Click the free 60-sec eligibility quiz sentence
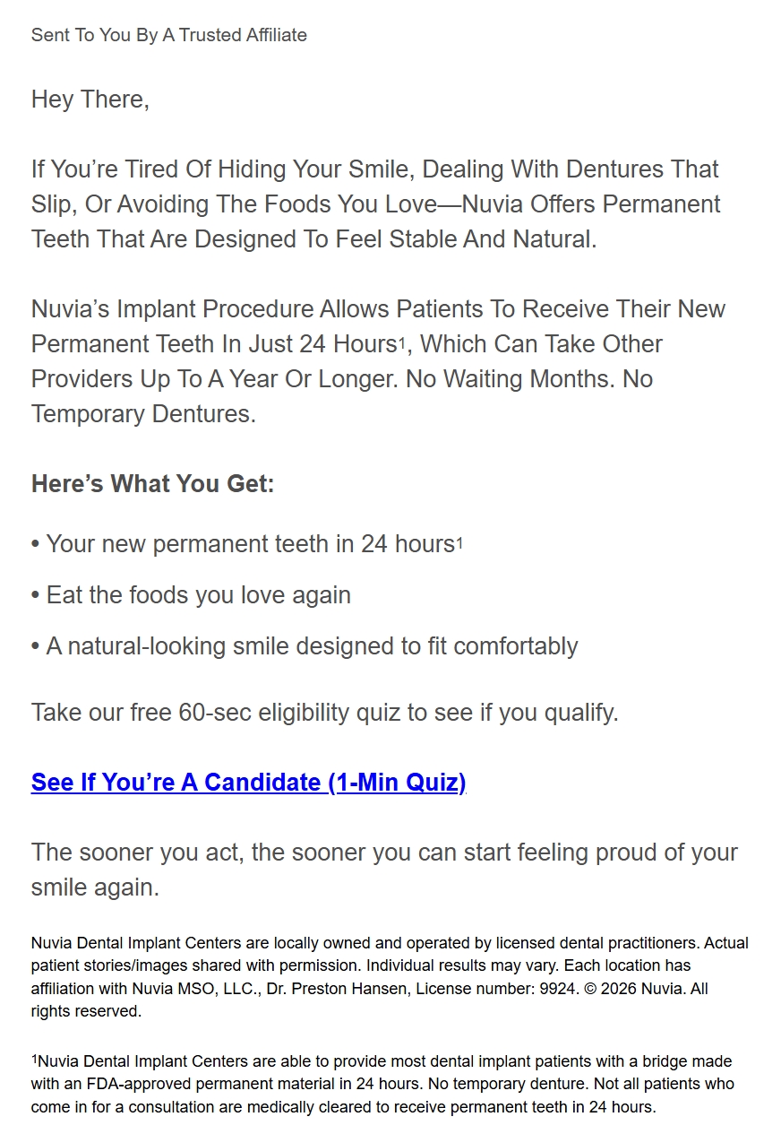781x1134 pixels. pyautogui.click(x=325, y=713)
